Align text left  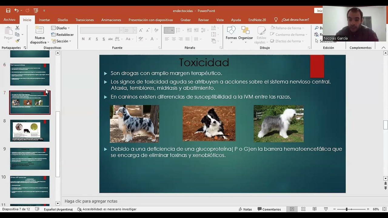tap(167, 39)
